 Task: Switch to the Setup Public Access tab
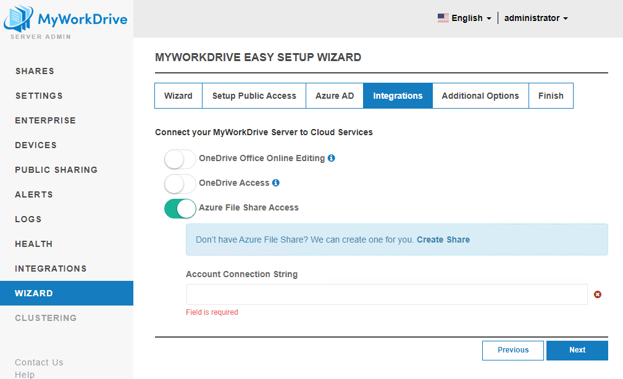click(254, 96)
